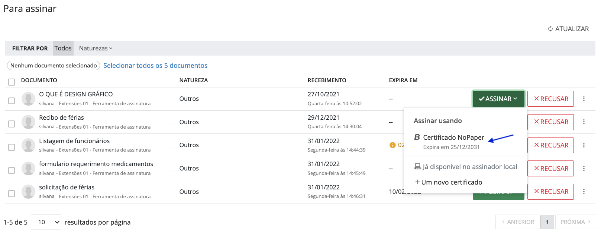Open the results per page dropdown
Viewport: 601px width, 232px height.
click(x=46, y=222)
